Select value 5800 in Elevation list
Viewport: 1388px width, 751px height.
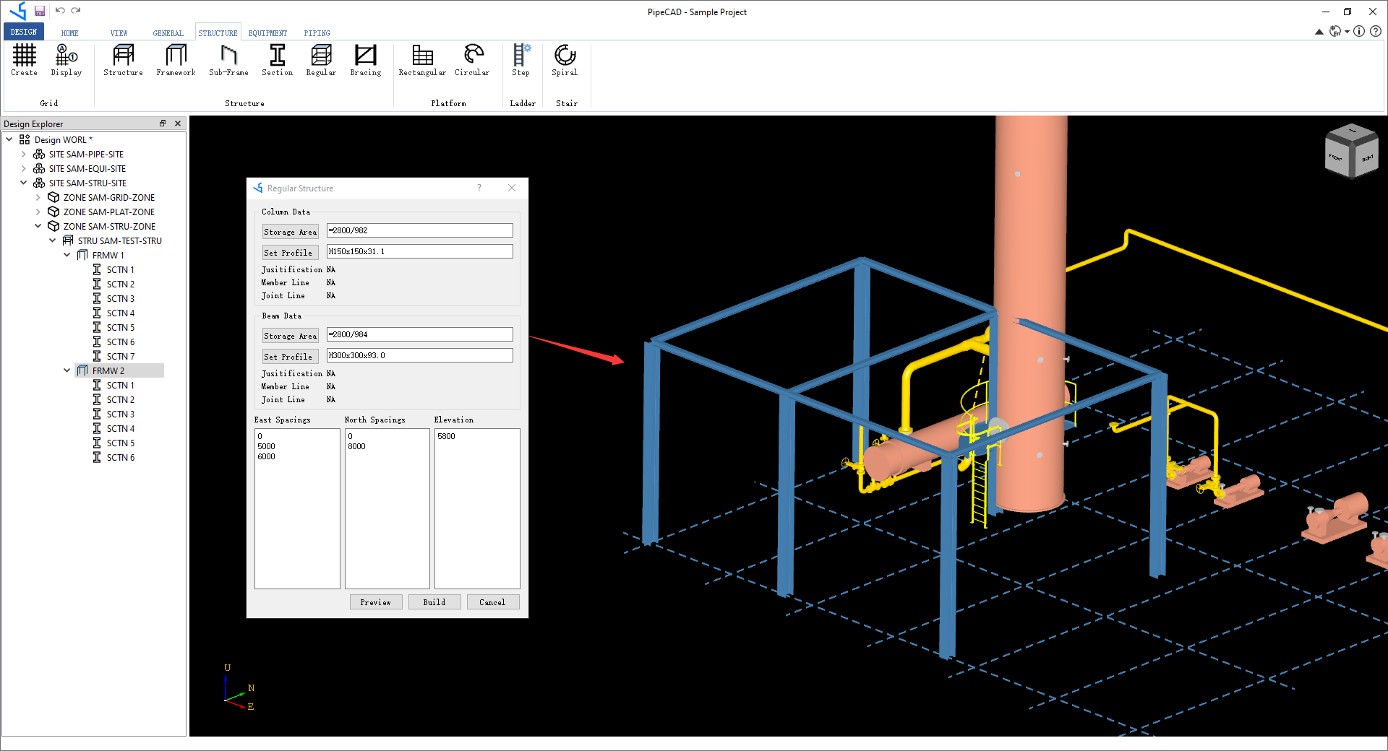click(x=447, y=436)
